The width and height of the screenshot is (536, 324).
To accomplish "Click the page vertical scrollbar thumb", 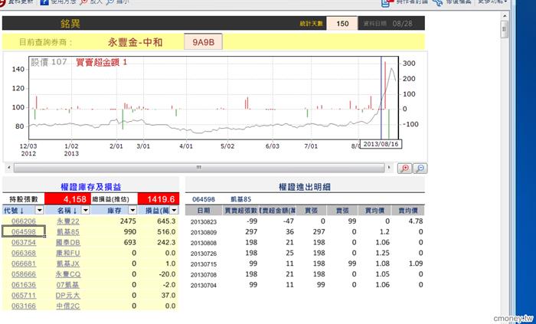I will point(505,29).
